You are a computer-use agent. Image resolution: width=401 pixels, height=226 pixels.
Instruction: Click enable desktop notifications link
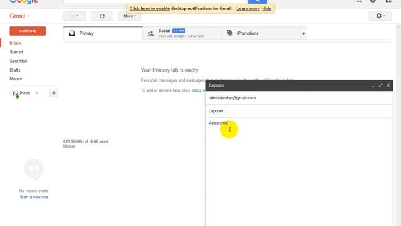coord(149,8)
